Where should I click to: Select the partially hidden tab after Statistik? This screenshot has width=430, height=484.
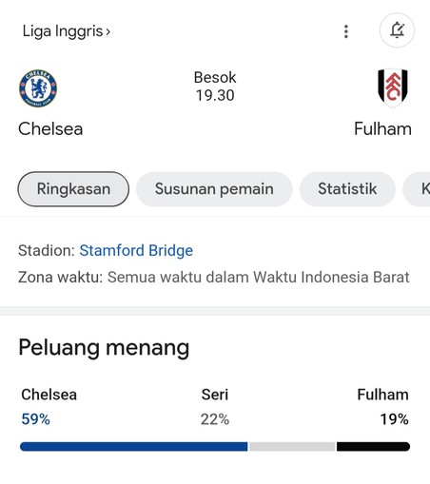point(417,189)
